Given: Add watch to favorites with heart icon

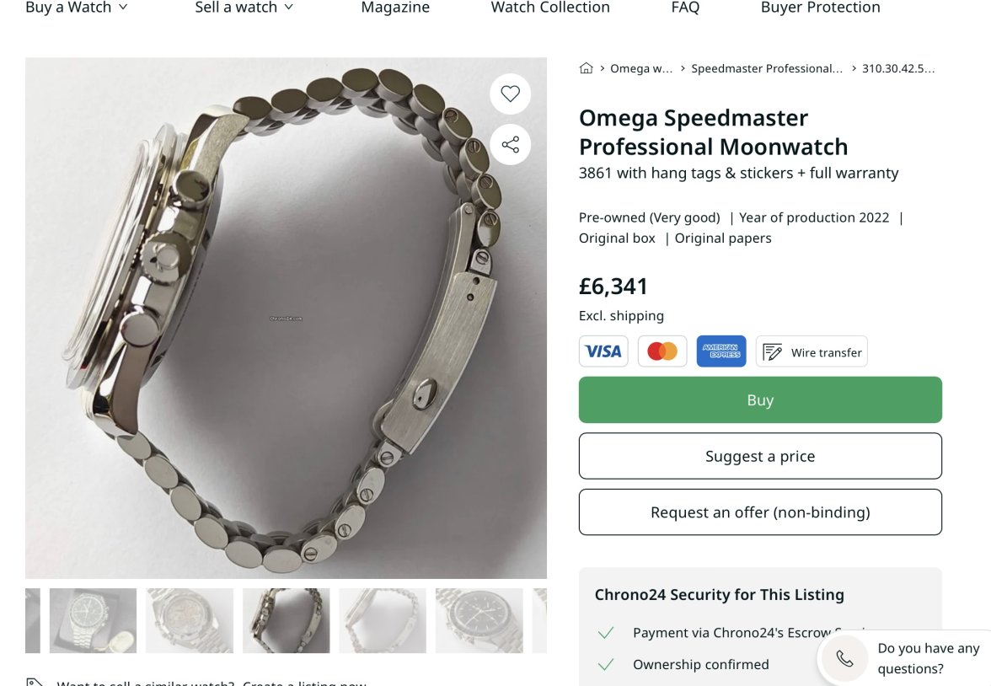Looking at the screenshot, I should coord(510,94).
